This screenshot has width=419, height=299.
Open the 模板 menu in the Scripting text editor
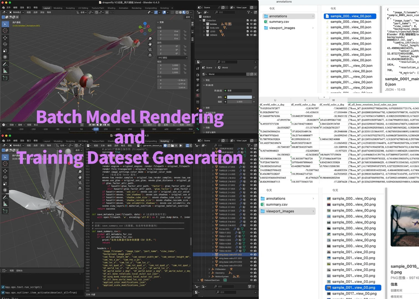[130, 145]
